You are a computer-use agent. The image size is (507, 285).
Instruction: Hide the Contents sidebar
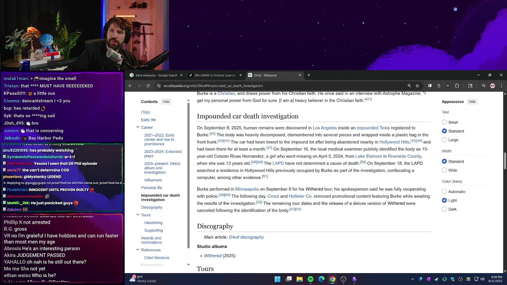(x=166, y=102)
